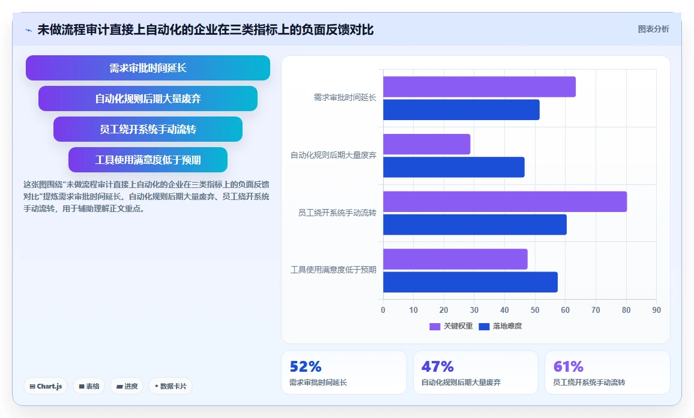Select the 工具使用满意度低于预期 funnel pill
Screen dimensions: 694x418
148,160
